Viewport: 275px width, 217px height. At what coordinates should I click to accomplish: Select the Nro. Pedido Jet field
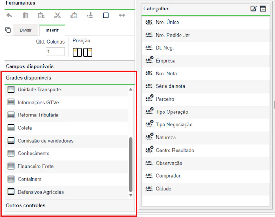coord(206,35)
